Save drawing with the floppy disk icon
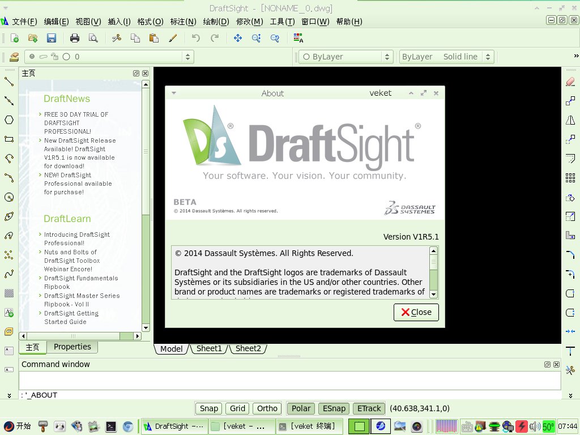 pos(52,38)
